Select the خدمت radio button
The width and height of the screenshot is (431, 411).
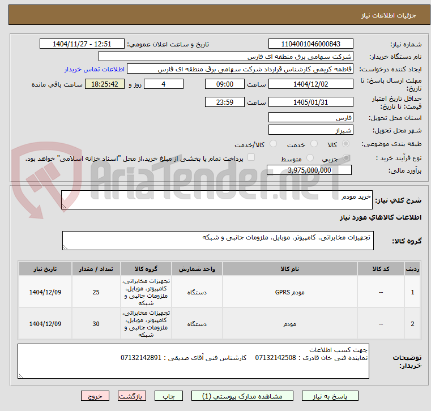click(314, 144)
